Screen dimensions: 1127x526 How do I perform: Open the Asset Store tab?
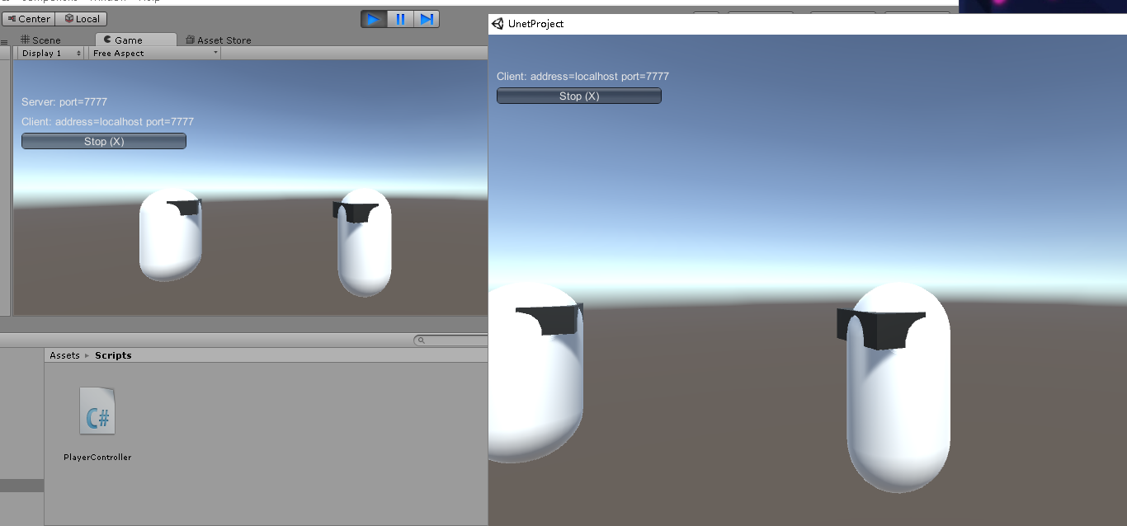pyautogui.click(x=219, y=40)
